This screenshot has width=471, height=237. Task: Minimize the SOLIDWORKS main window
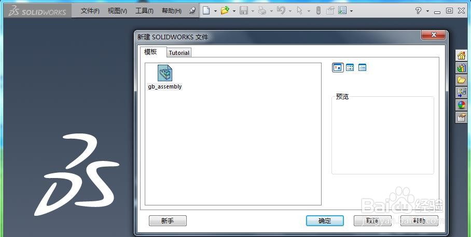click(437, 11)
